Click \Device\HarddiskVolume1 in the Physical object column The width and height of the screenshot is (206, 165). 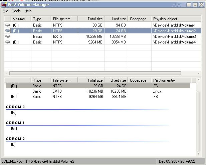(174, 25)
